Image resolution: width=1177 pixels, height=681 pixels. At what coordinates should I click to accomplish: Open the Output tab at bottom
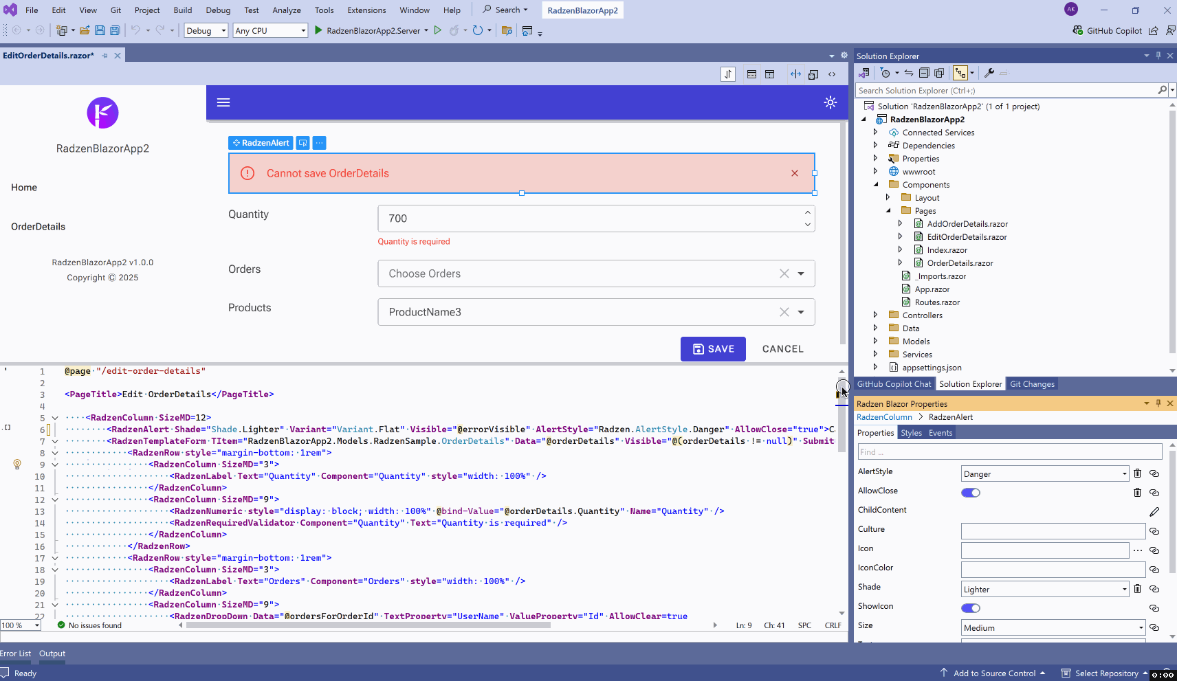tap(52, 654)
